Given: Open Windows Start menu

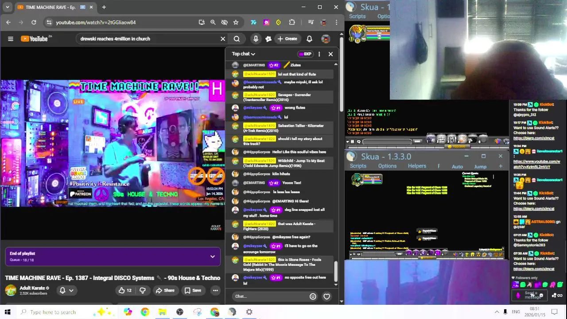Looking at the screenshot, I should (x=8, y=312).
